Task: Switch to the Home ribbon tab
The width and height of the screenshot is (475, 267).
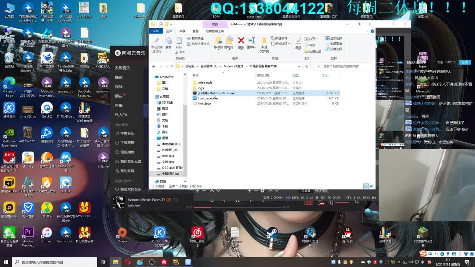Action: (x=169, y=31)
